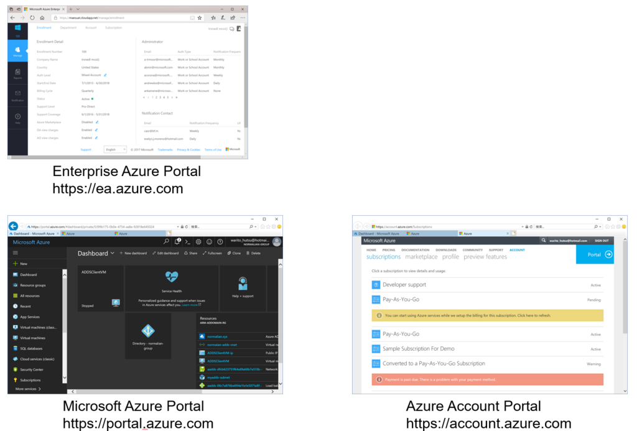Open Help + support tile on dashboard
637x431 pixels.
[x=243, y=289]
